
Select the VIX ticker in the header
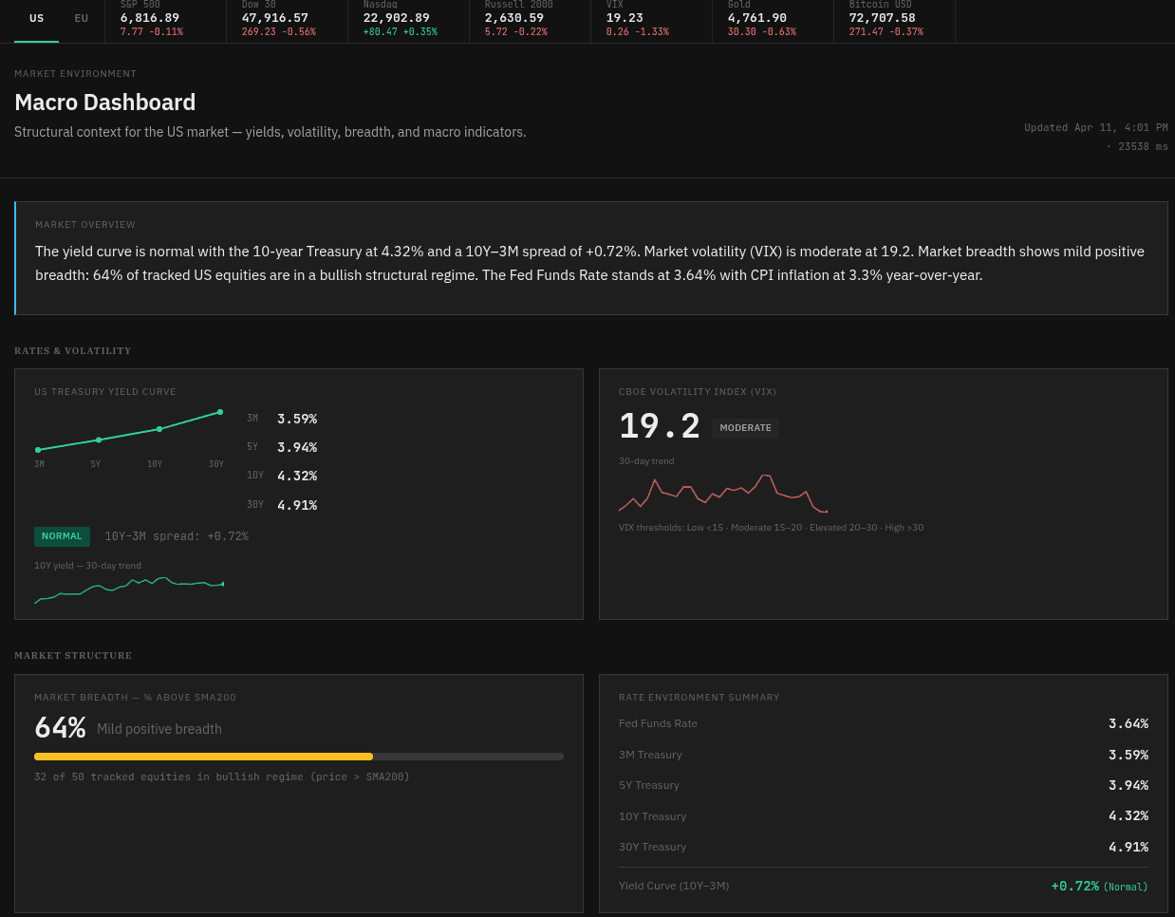(x=651, y=17)
